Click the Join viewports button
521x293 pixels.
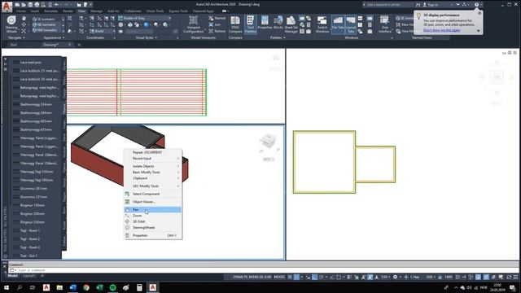[x=215, y=24]
